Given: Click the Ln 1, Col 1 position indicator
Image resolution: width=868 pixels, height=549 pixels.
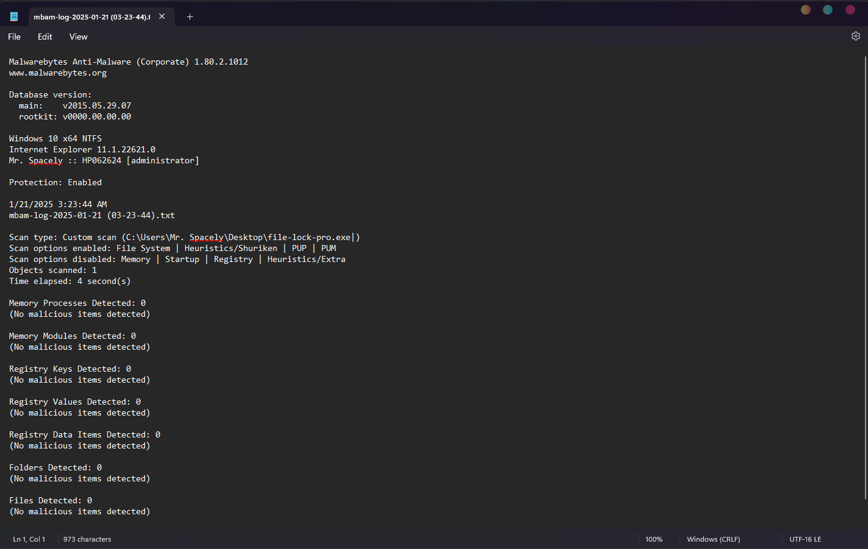Looking at the screenshot, I should click(29, 539).
